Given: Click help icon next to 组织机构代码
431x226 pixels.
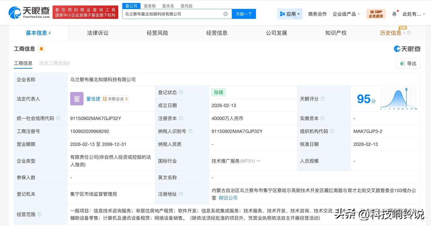Looking at the screenshot, I should pos(332,131).
